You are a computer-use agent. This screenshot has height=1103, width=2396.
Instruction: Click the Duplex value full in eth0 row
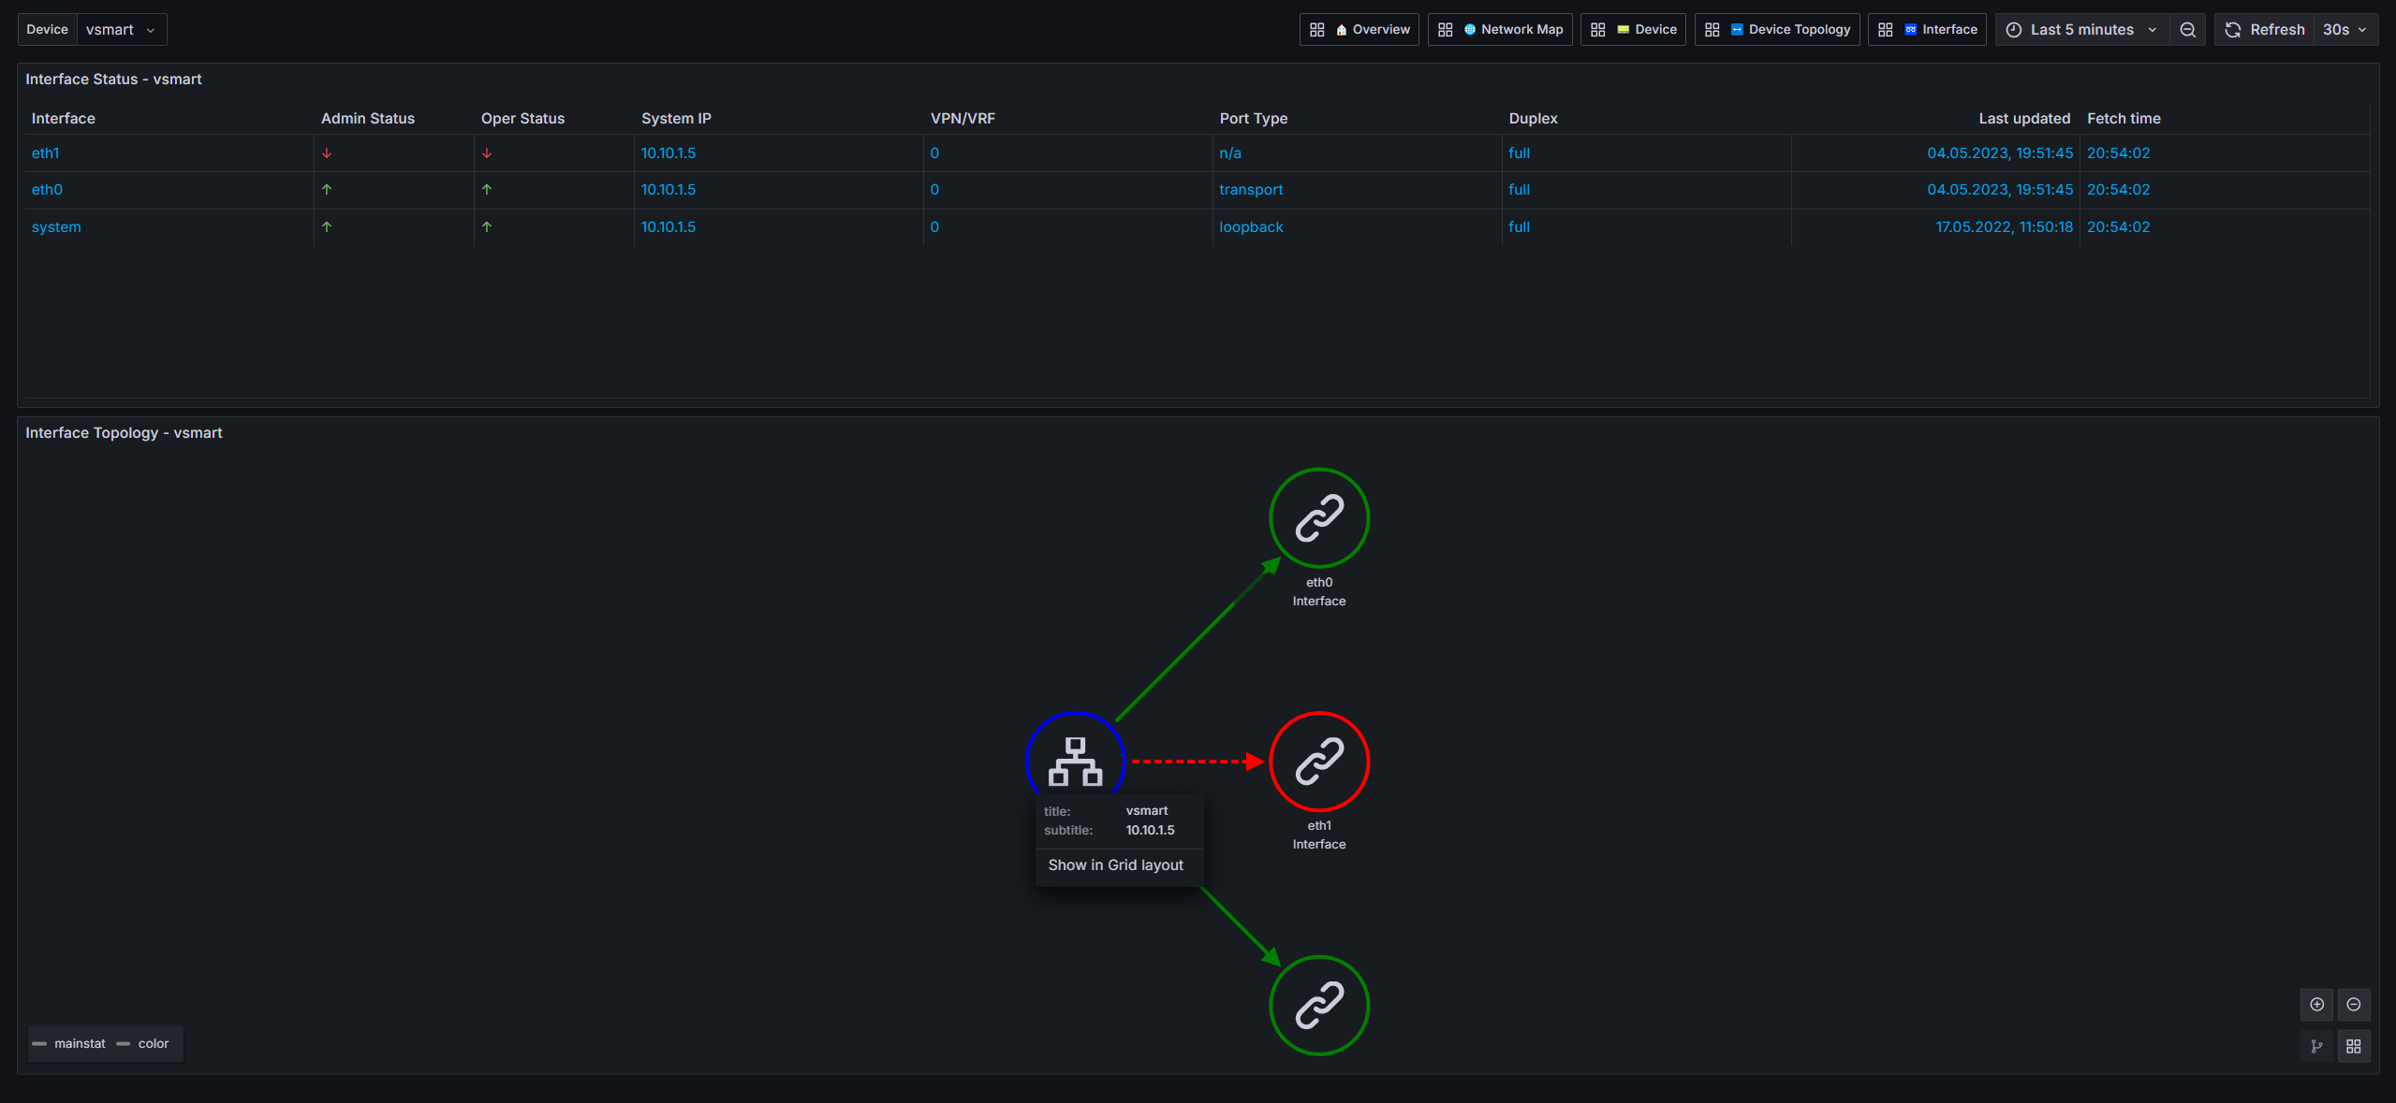coord(1520,190)
